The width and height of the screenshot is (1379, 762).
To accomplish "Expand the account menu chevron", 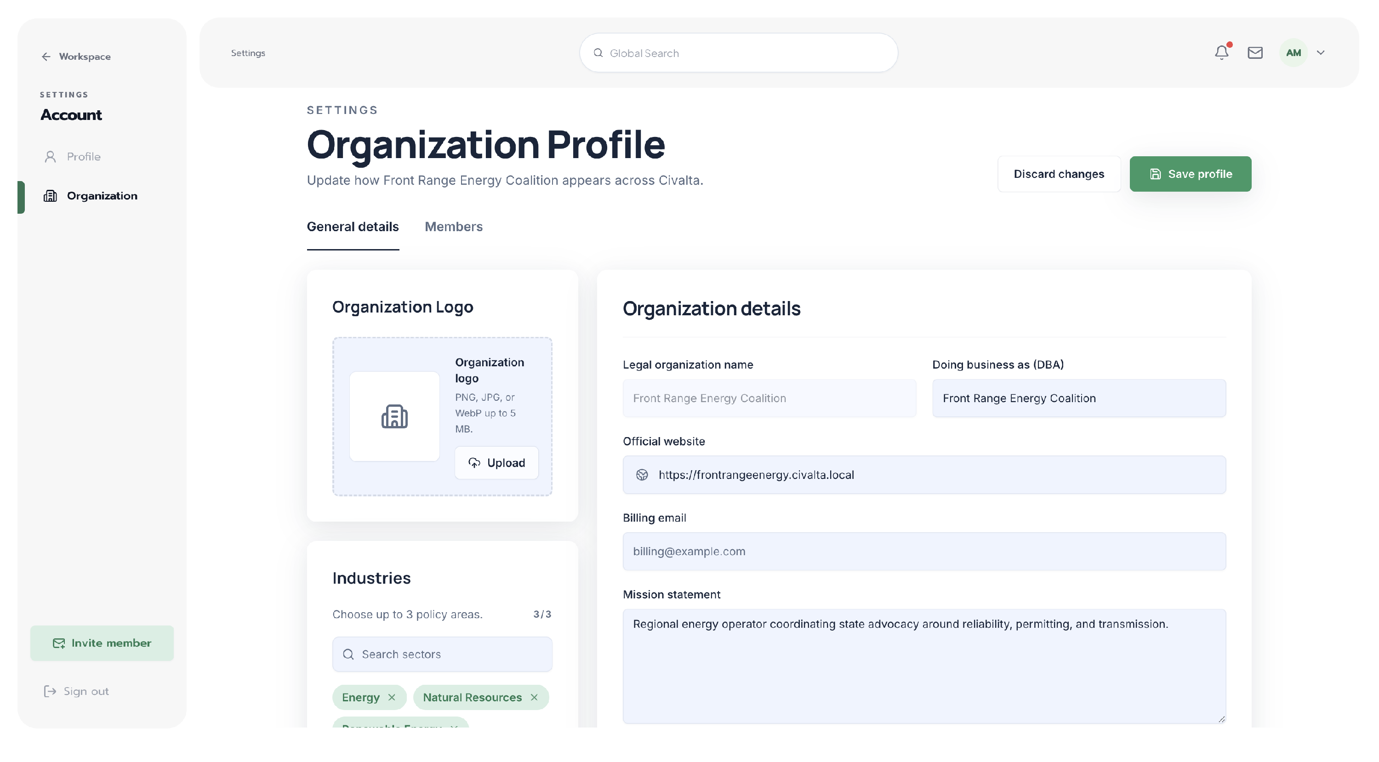I will 1321,52.
